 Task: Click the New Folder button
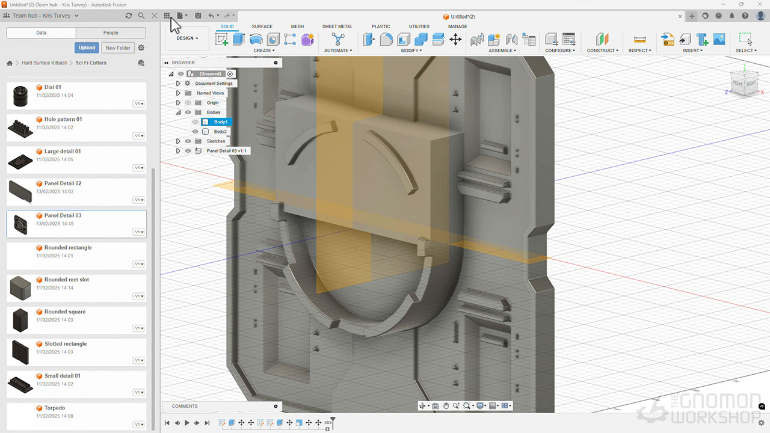(x=118, y=48)
